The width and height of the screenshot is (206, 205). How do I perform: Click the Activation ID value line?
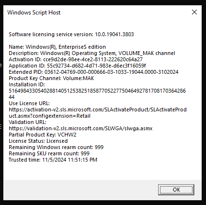[x=75, y=59]
